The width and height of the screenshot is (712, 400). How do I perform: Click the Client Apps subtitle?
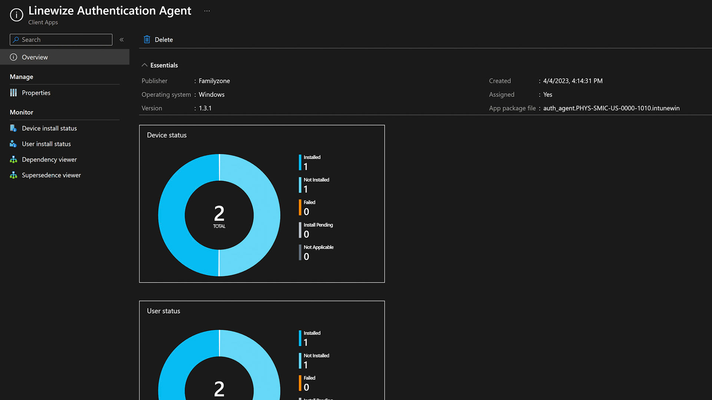pos(43,22)
